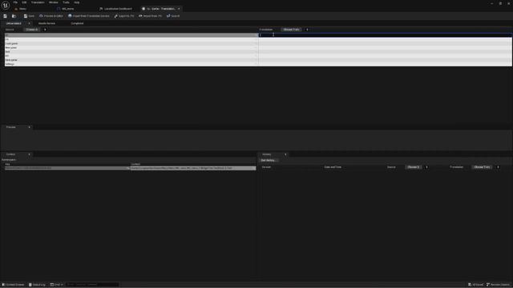Open the File menu
The width and height of the screenshot is (513, 288).
point(15,2)
